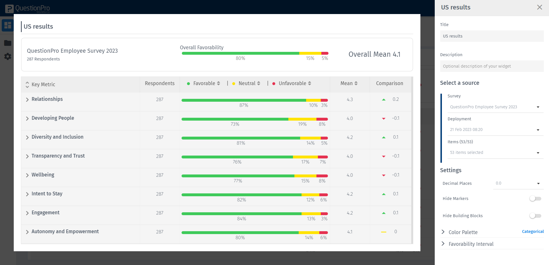Click the QuestionPro Workforce logo
Image resolution: width=549 pixels, height=265 pixels.
coord(27,8)
